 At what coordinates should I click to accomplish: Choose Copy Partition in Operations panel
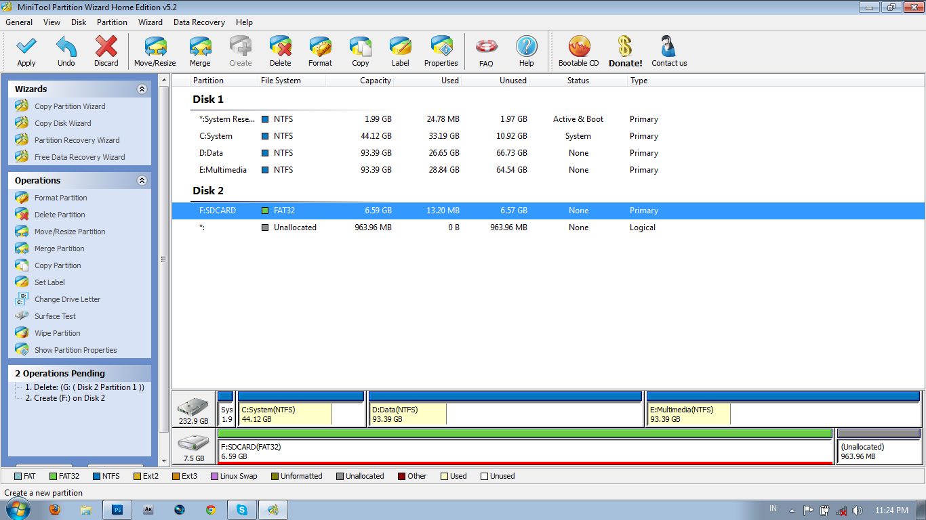click(x=58, y=265)
